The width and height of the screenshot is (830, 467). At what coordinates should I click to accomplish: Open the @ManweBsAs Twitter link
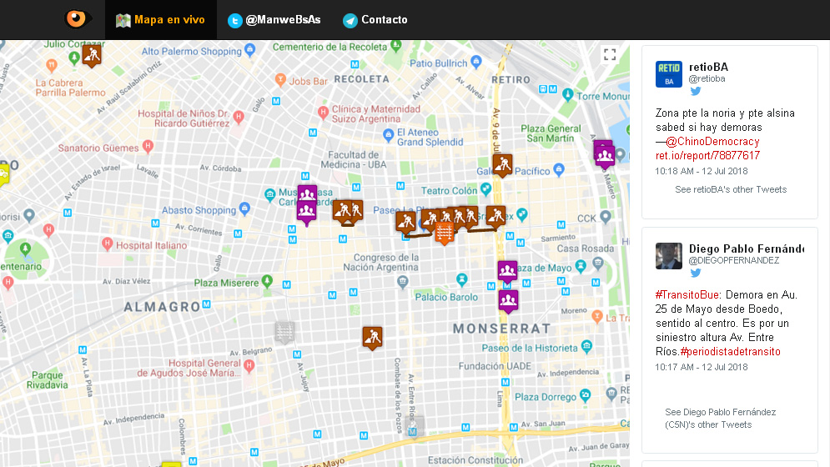[x=274, y=19]
